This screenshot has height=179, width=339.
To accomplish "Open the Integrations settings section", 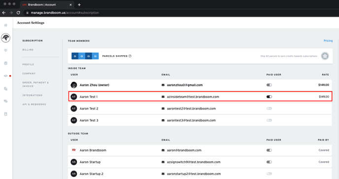I will coord(33,95).
